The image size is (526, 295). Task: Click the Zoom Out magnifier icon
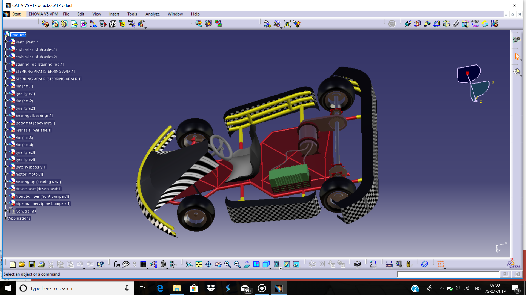pyautogui.click(x=237, y=264)
